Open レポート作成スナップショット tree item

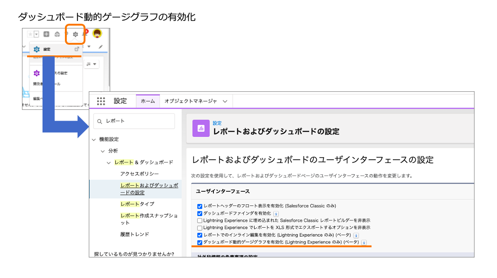[x=149, y=219]
